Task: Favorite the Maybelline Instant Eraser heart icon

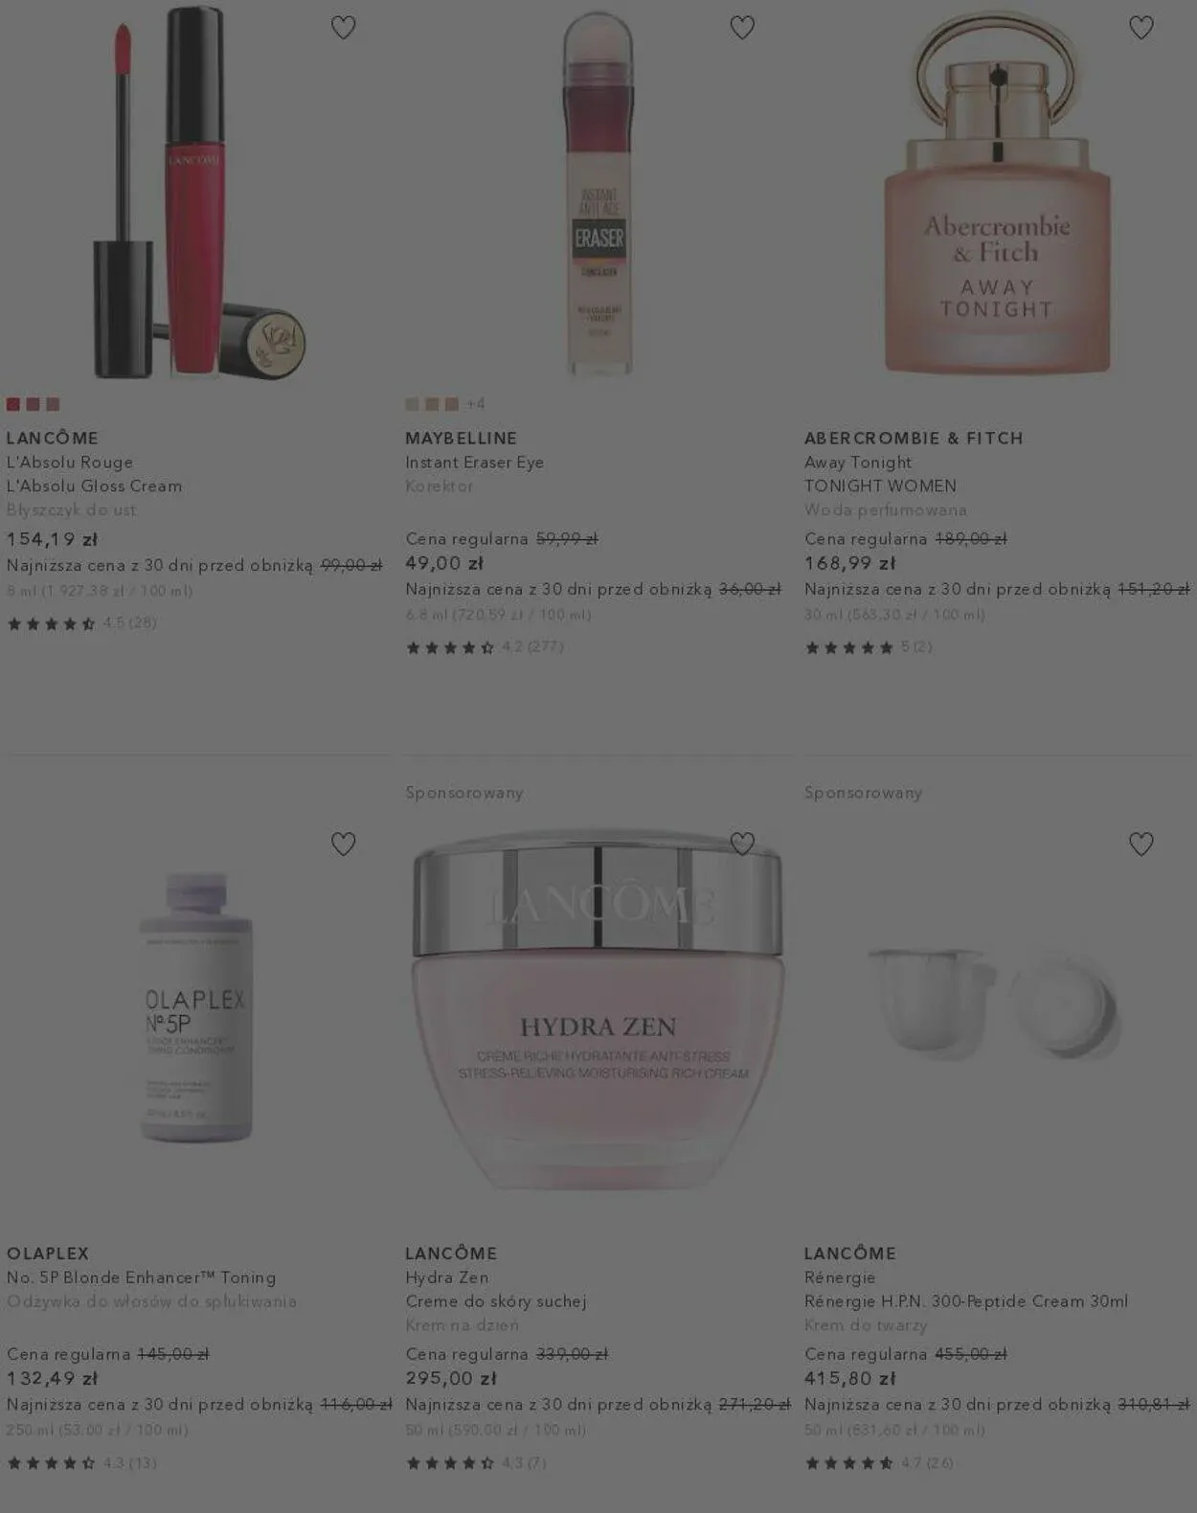Action: (x=742, y=28)
